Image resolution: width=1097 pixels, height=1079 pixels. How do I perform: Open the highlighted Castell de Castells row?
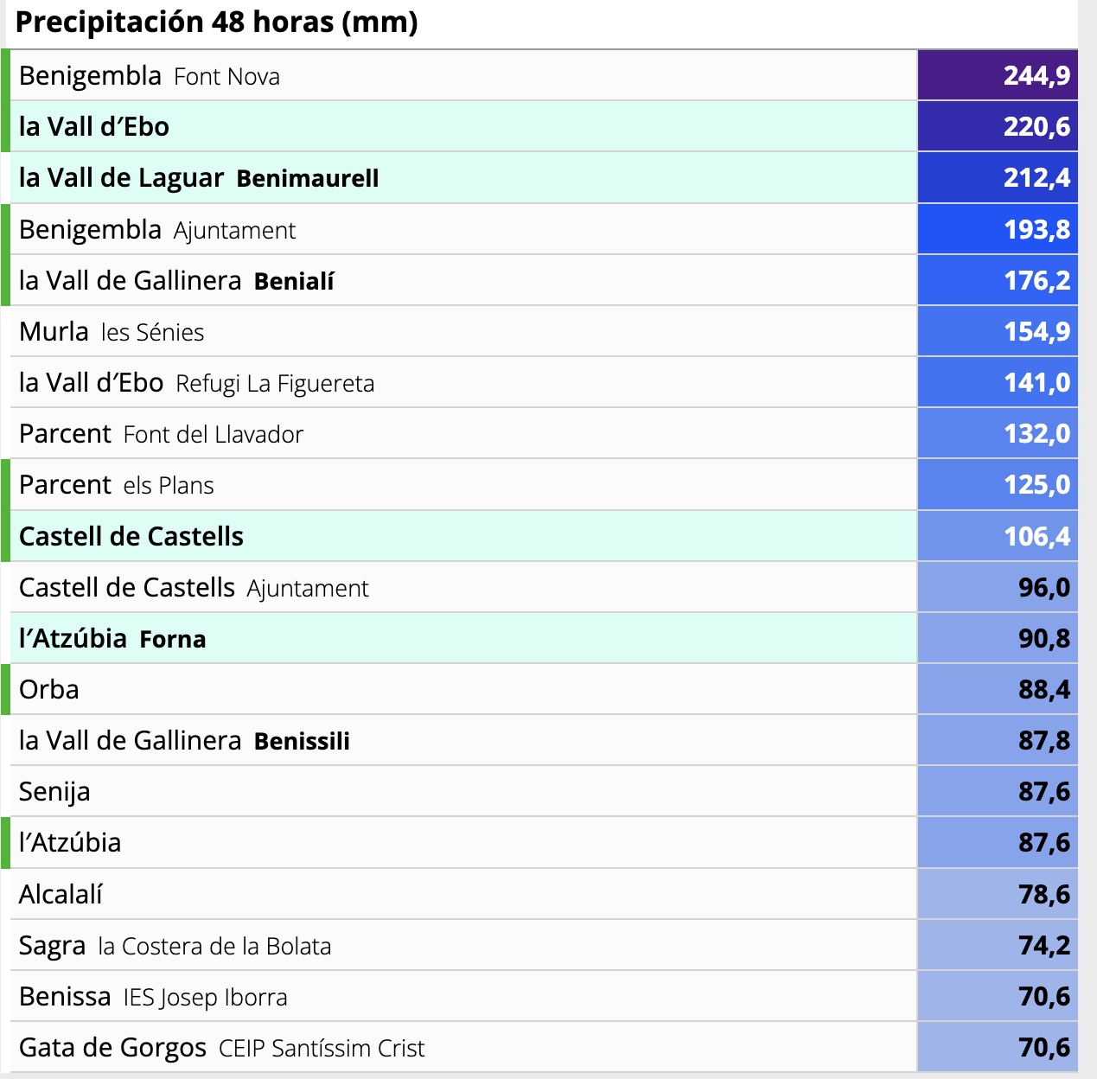544,536
